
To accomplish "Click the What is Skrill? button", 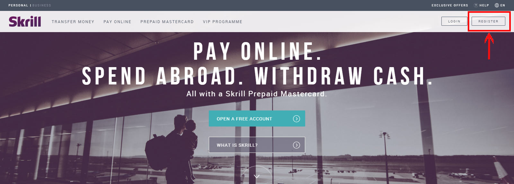I will point(257,145).
